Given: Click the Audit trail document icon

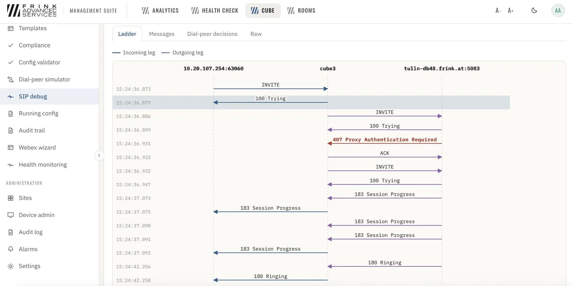Looking at the screenshot, I should point(11,131).
